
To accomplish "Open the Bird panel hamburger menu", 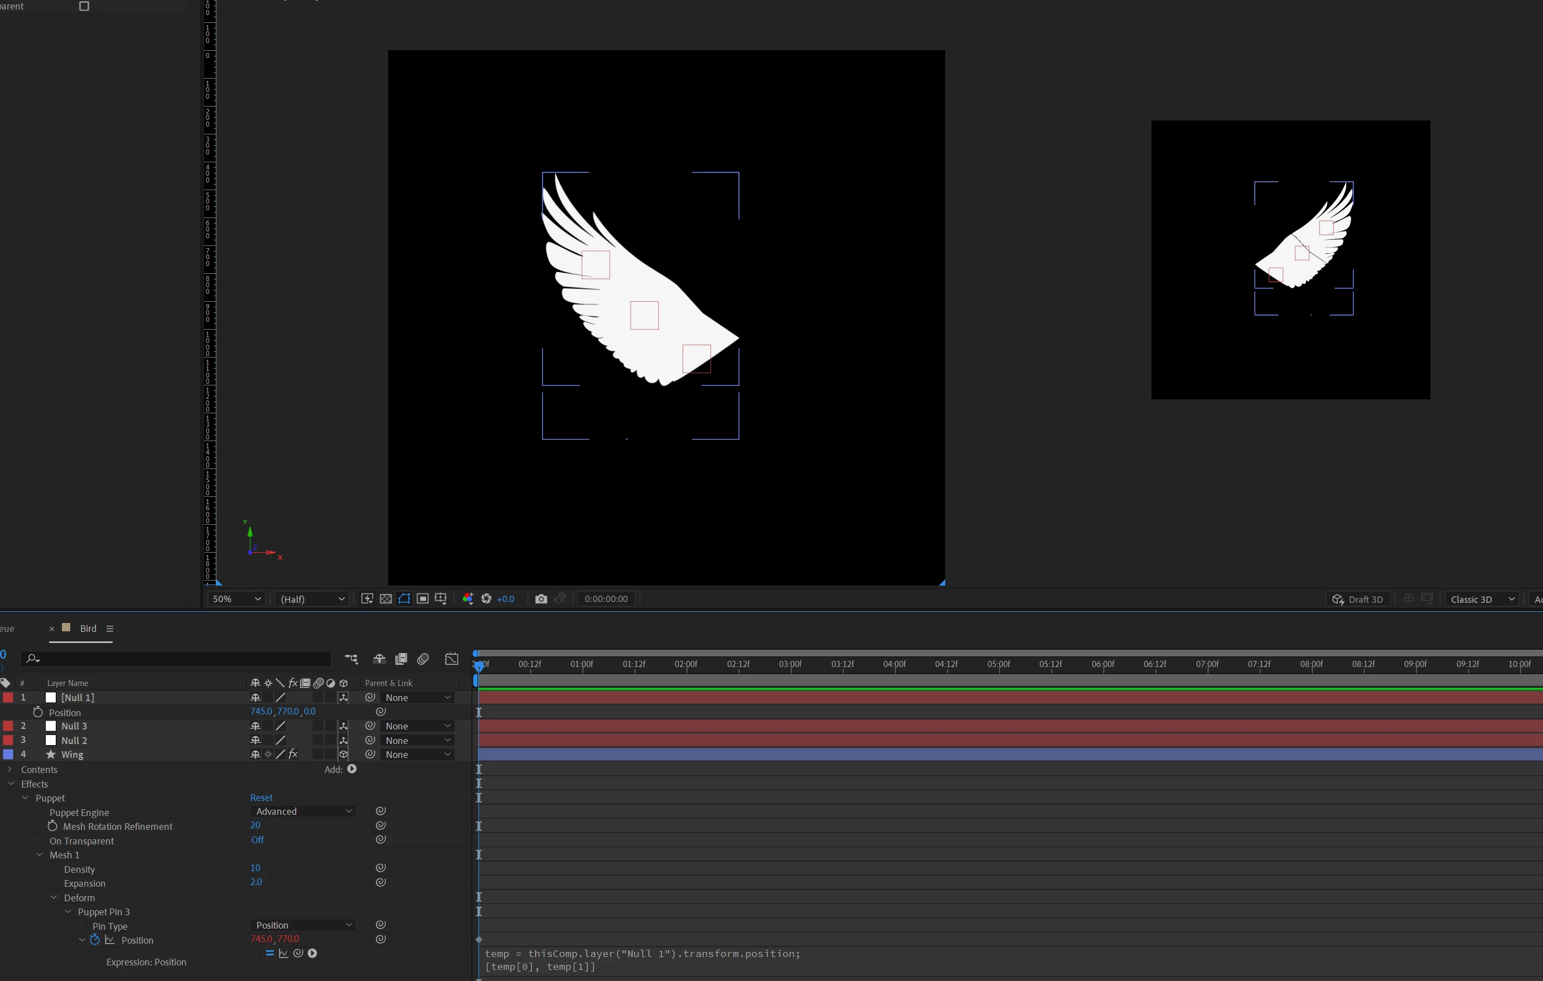I will point(109,629).
